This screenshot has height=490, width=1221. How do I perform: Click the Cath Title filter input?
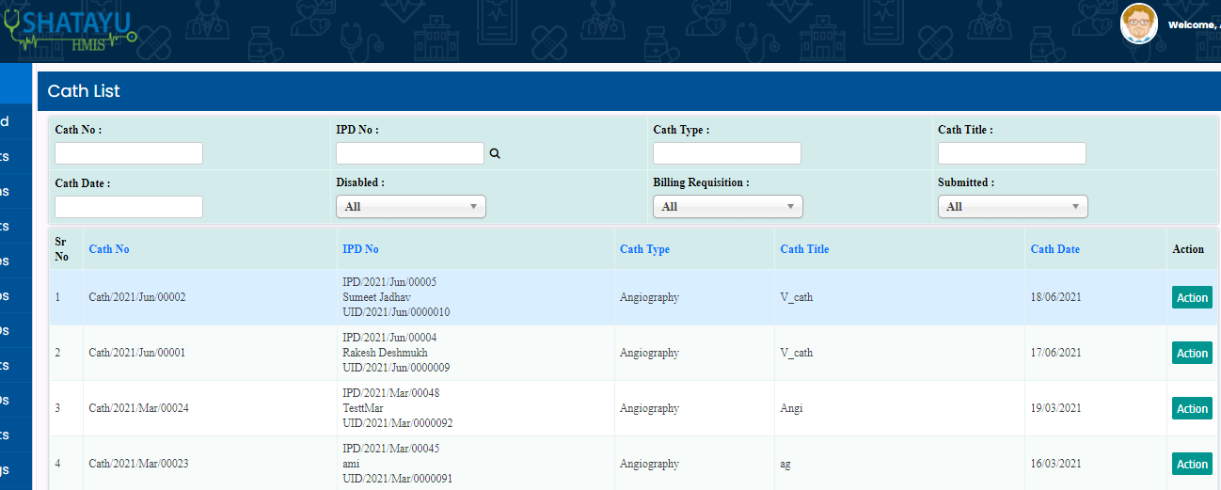[1011, 153]
